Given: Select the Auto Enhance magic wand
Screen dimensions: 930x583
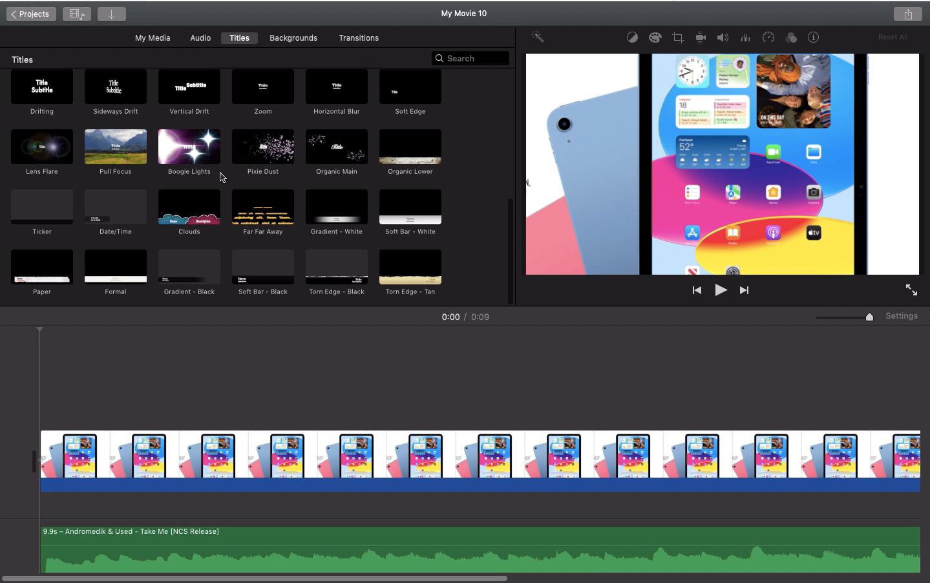Looking at the screenshot, I should pos(539,37).
